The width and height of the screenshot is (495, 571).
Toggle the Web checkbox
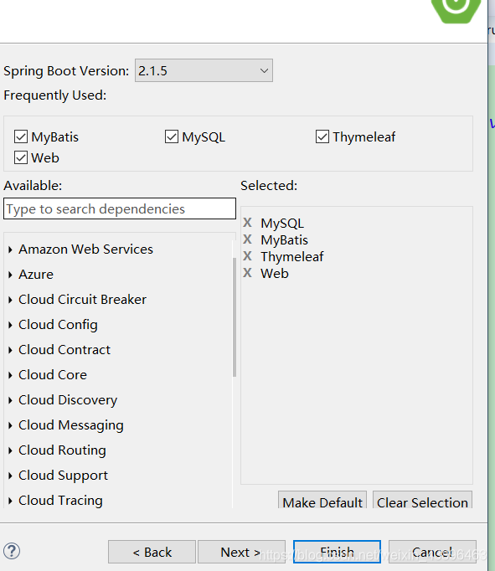(x=21, y=157)
